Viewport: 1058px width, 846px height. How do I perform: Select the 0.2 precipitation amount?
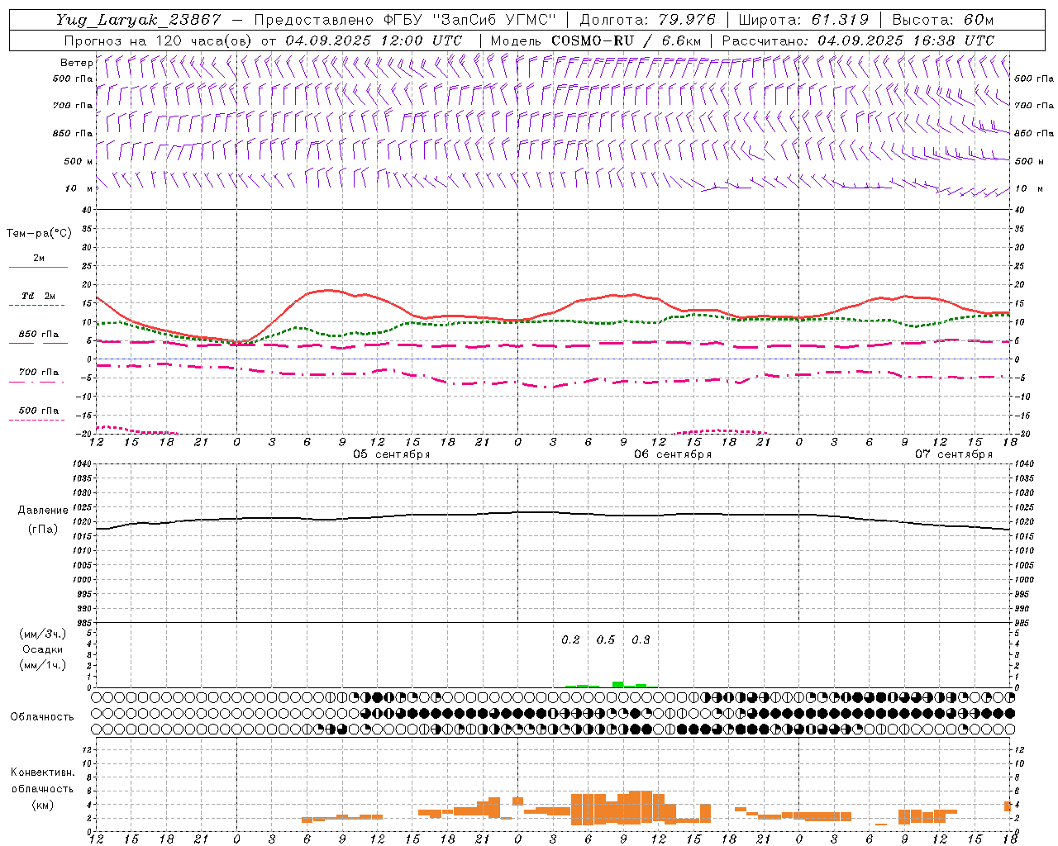570,639
